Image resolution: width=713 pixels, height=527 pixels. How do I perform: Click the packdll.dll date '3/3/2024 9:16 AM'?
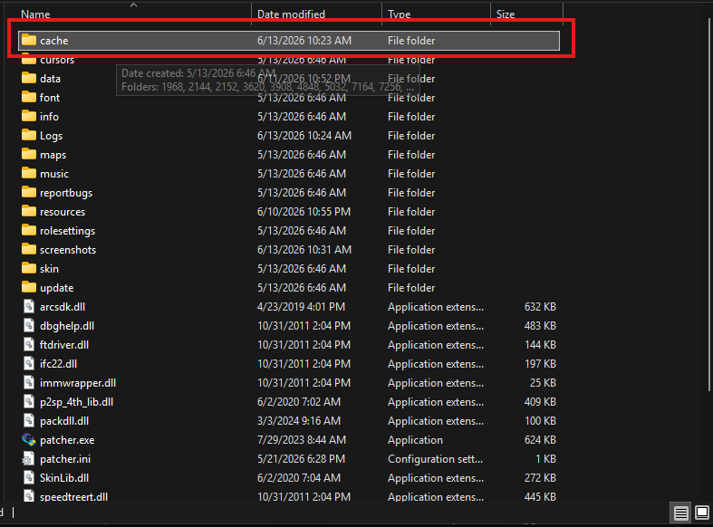(299, 421)
